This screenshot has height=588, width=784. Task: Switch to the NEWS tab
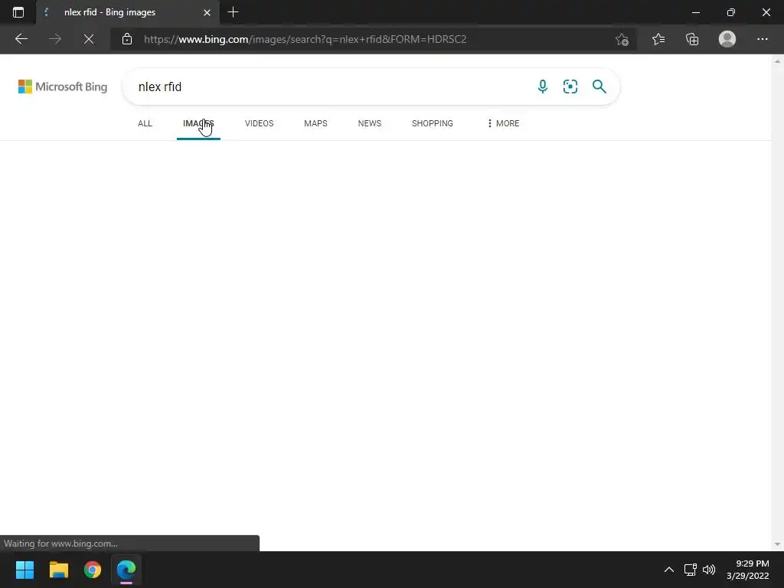(370, 123)
